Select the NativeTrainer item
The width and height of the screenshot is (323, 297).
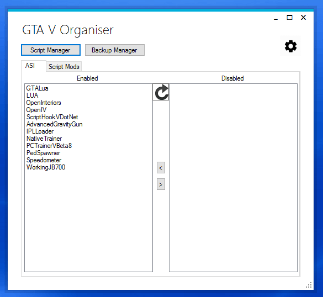pos(44,139)
